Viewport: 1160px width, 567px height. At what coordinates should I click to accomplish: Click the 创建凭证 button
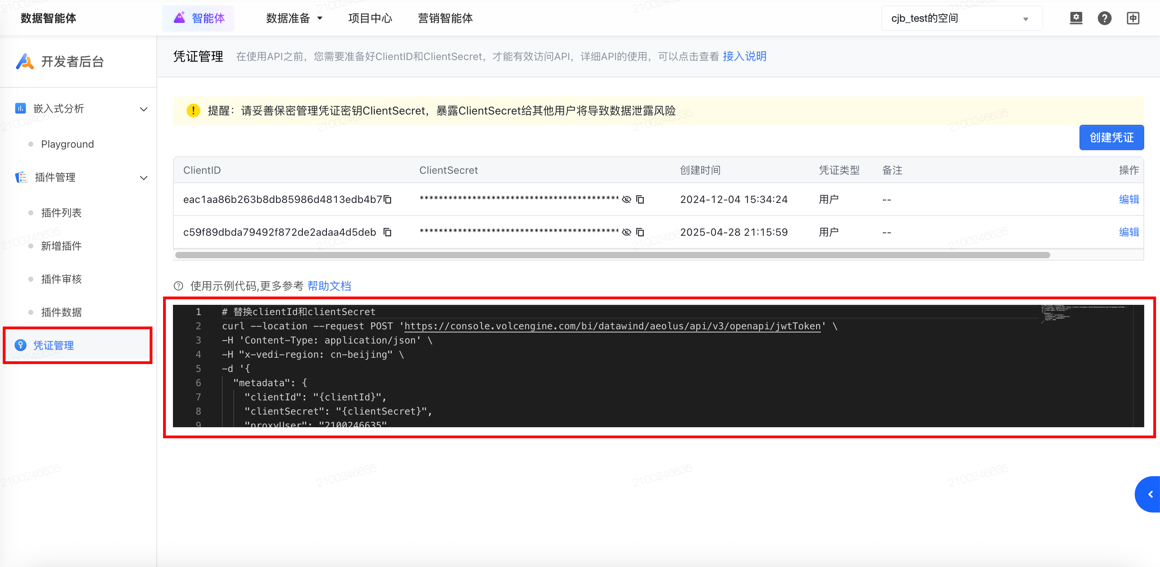[1111, 137]
